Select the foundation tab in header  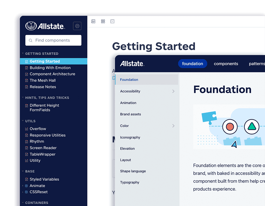[x=192, y=64]
